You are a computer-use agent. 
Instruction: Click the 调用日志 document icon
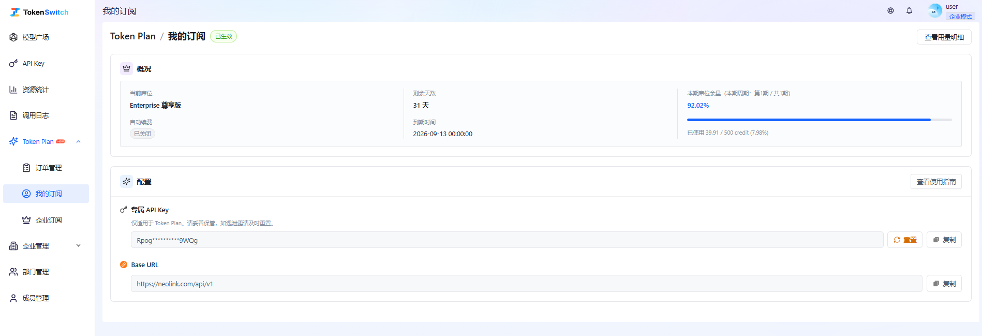tap(13, 115)
